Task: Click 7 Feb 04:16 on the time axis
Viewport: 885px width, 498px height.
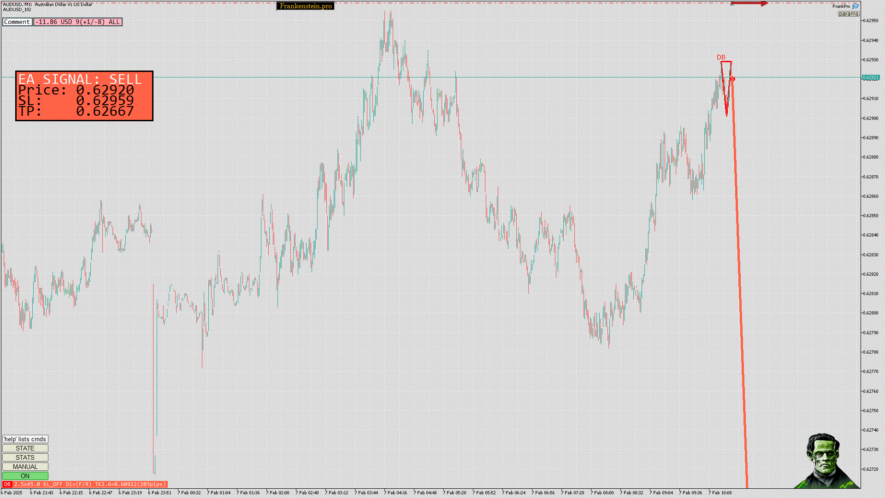Action: point(395,492)
